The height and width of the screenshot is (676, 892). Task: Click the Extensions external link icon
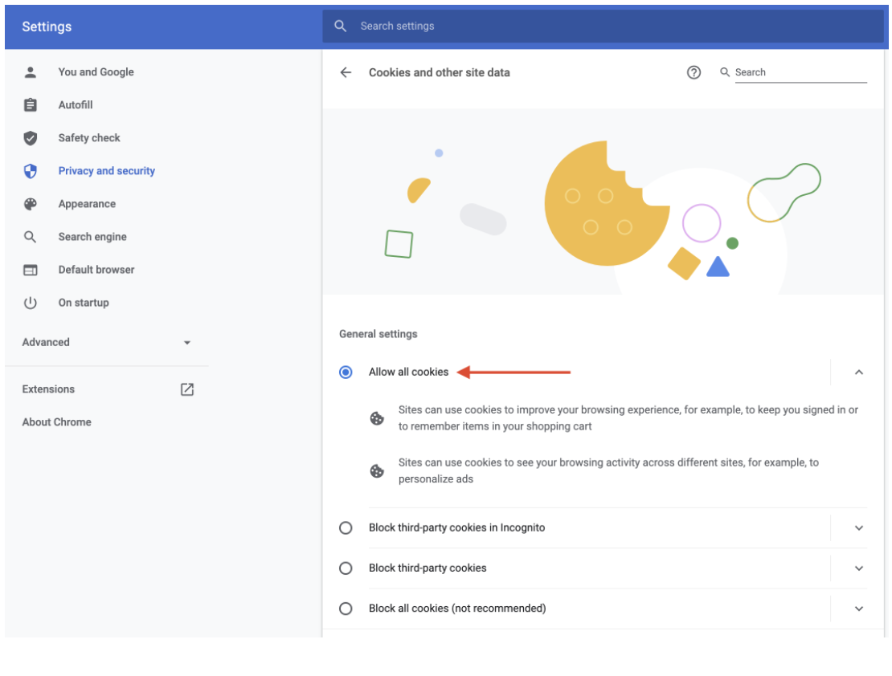[x=187, y=389]
